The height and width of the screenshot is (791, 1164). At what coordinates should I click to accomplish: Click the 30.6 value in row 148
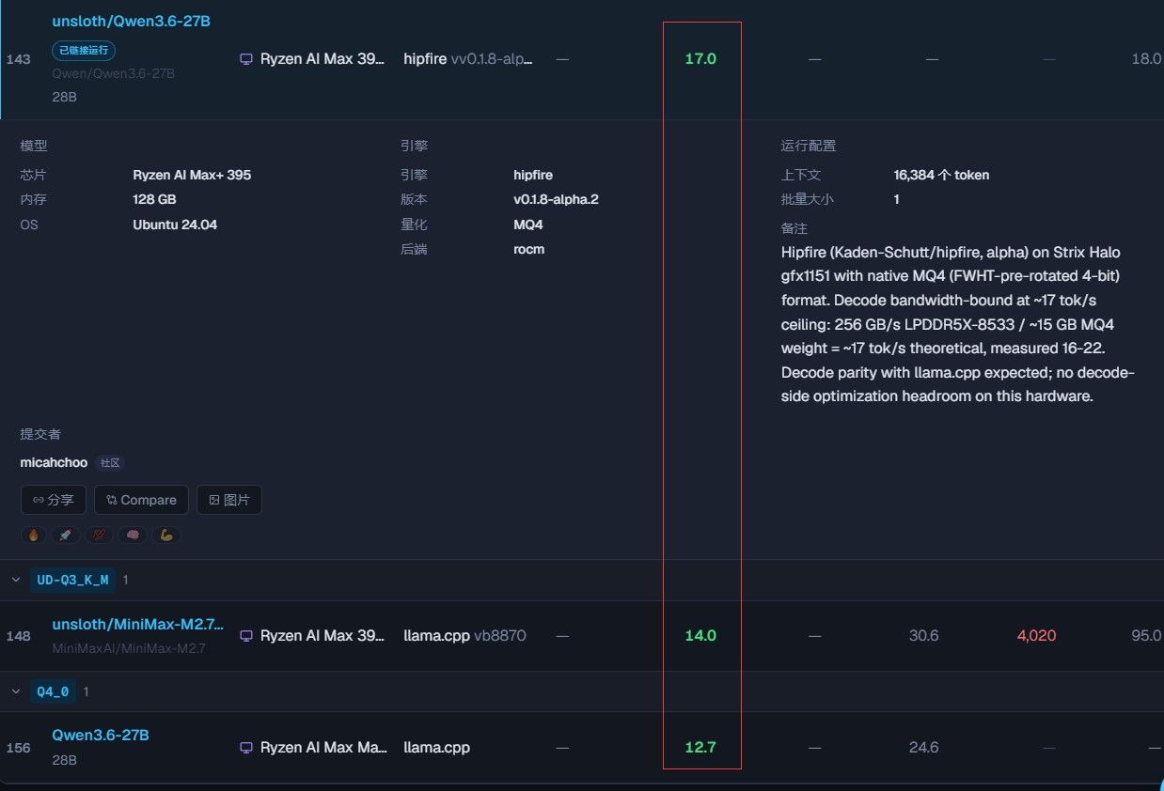(923, 636)
